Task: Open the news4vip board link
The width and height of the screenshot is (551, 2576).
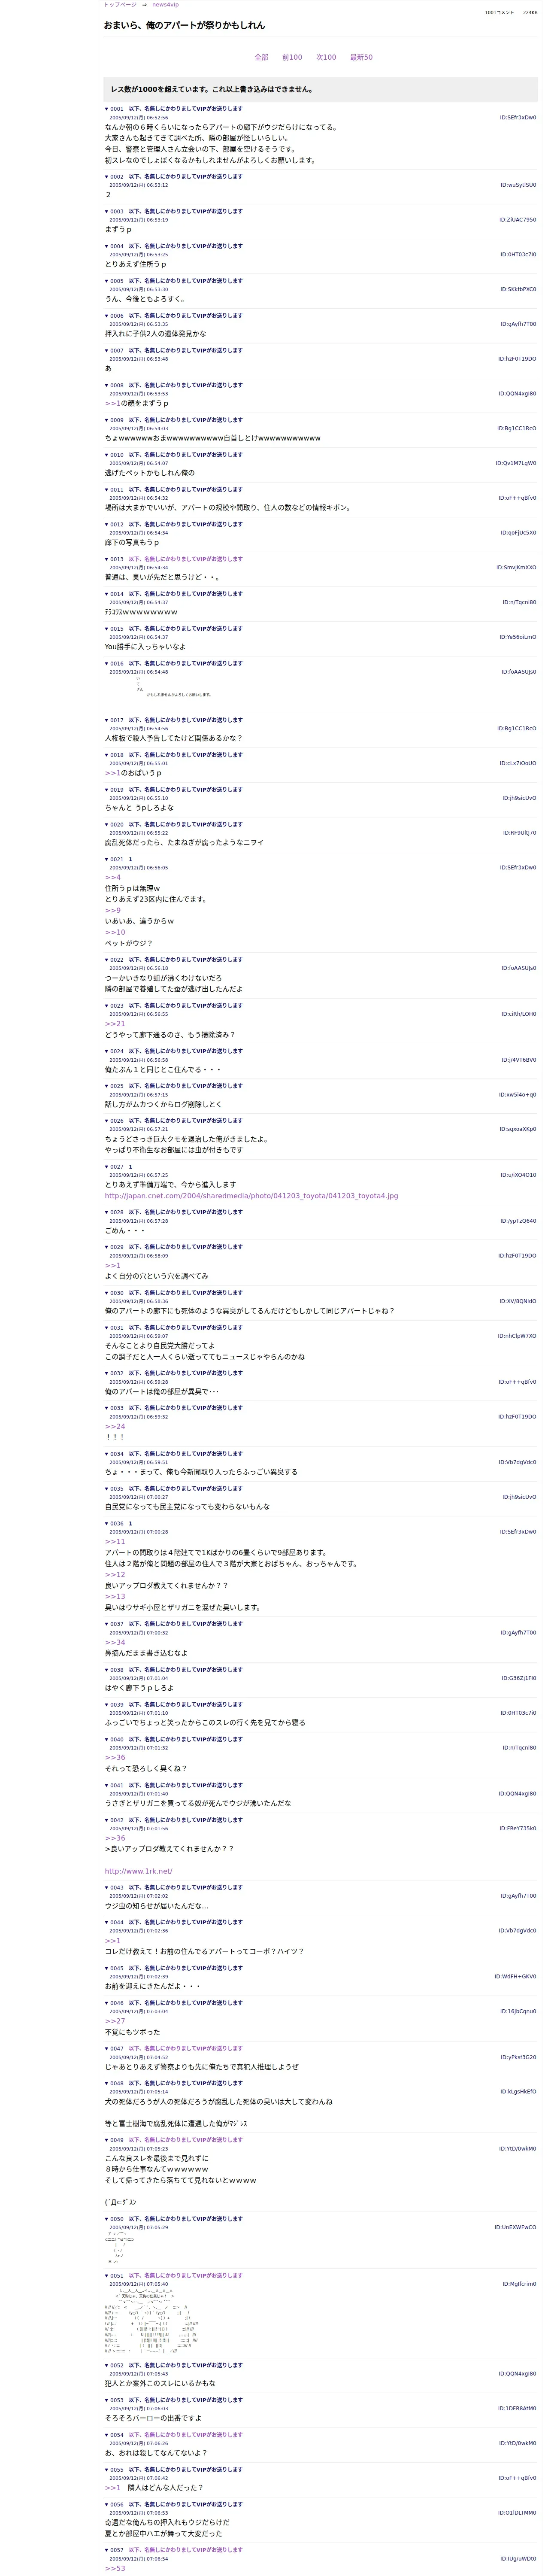Action: click(165, 5)
